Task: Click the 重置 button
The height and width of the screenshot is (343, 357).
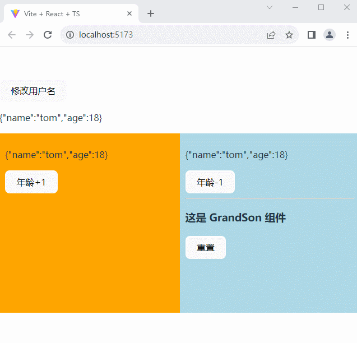Action: [x=206, y=248]
